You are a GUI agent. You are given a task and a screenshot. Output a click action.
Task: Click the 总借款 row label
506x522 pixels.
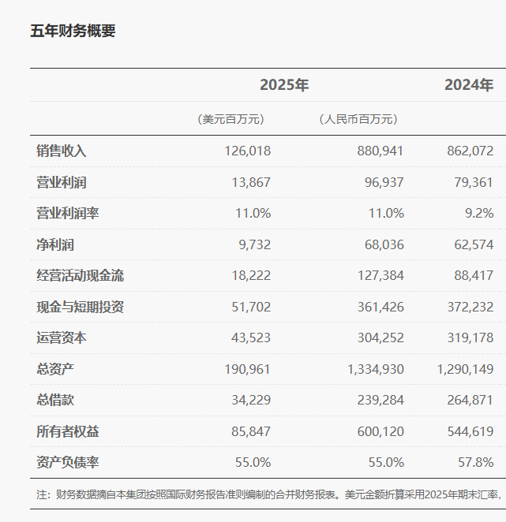point(55,400)
